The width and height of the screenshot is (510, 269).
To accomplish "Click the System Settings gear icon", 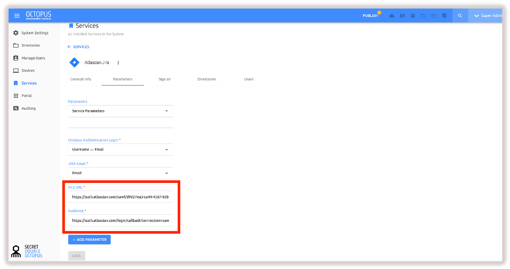I will click(x=15, y=33).
